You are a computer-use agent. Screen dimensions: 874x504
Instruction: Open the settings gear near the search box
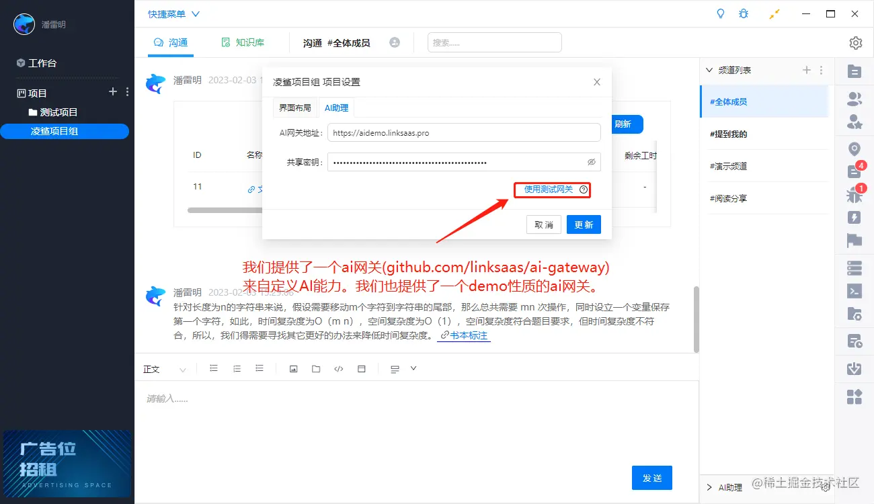[x=856, y=43]
